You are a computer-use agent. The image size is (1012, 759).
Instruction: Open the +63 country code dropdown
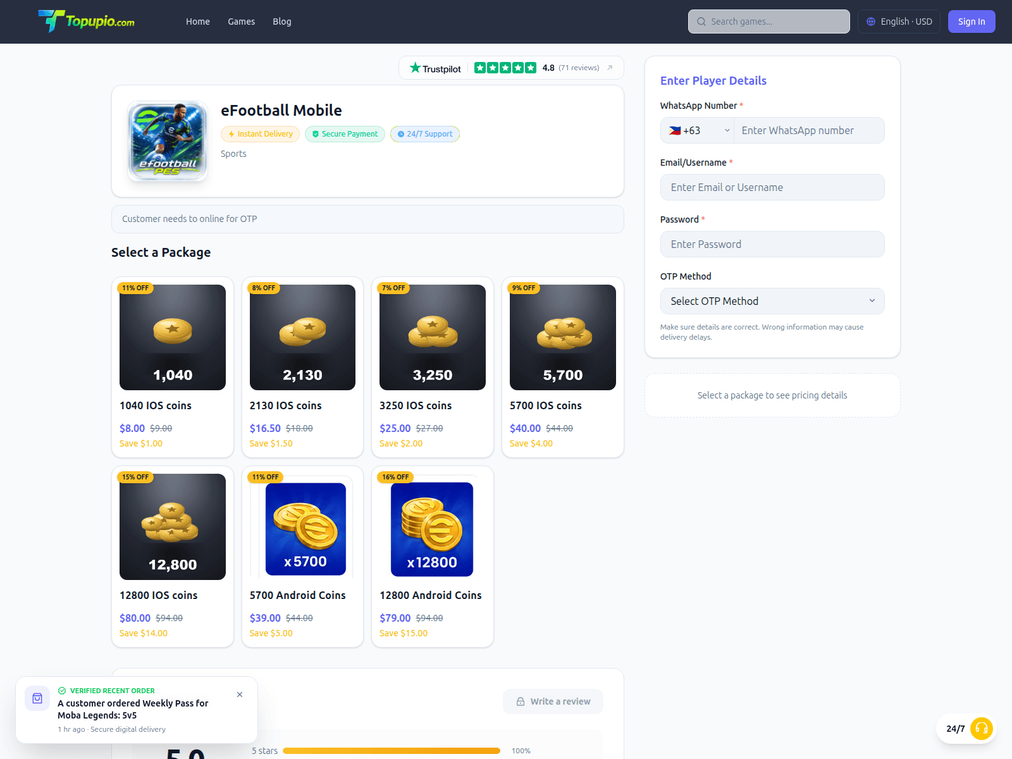(698, 130)
